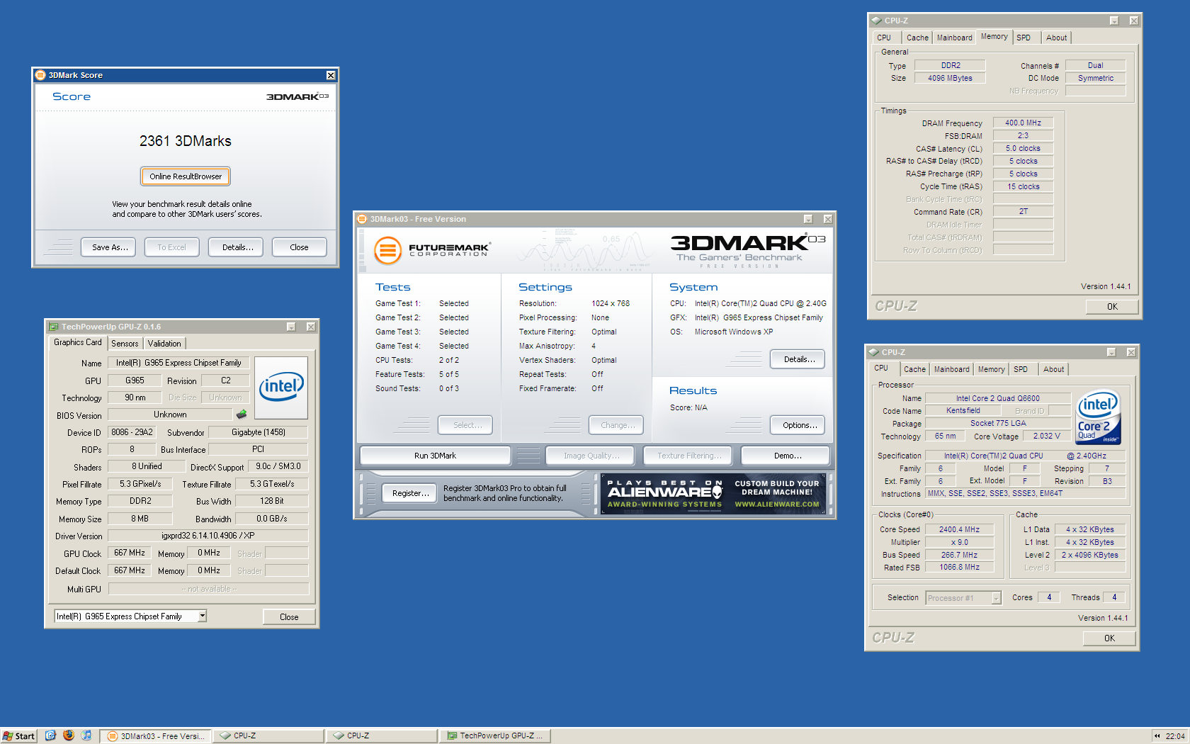
Task: Click Change... under Settings in 3DMark03
Action: tap(616, 425)
